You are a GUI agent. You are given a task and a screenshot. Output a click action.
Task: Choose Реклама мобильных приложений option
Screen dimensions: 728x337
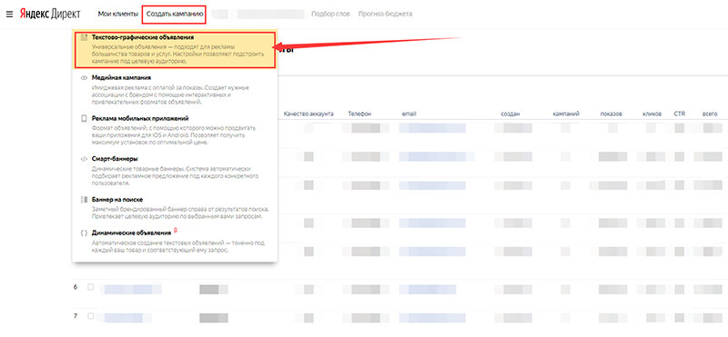[175, 131]
